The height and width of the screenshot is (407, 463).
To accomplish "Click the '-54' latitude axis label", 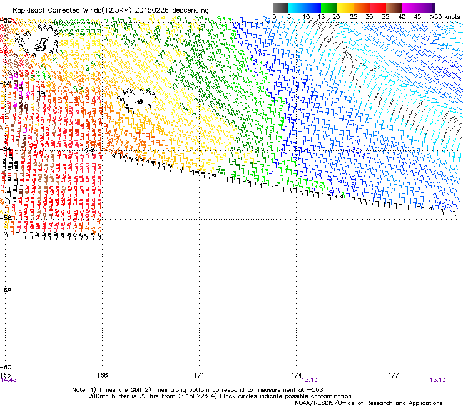I will pyautogui.click(x=6, y=149).
